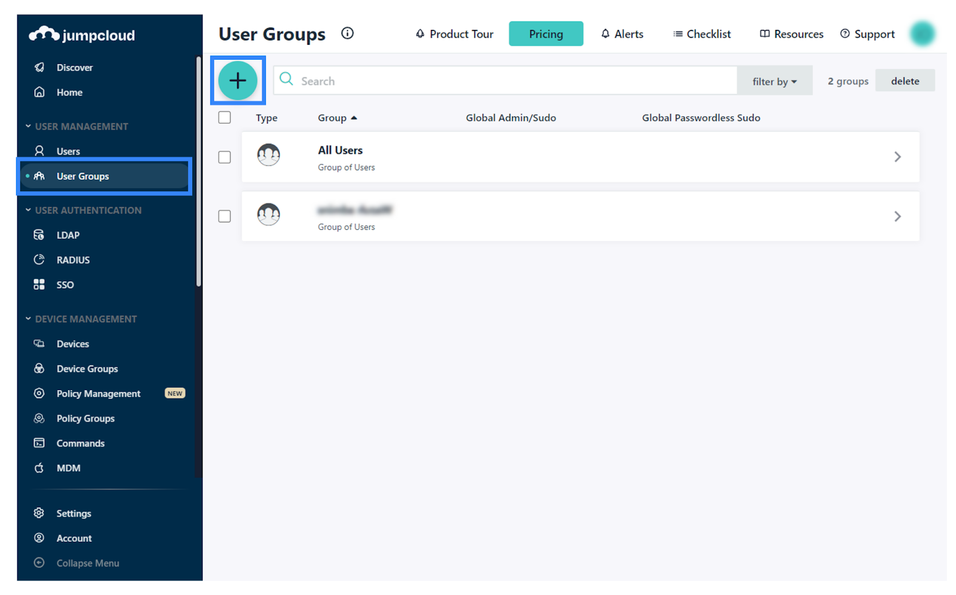Open RADIUS settings

(73, 260)
